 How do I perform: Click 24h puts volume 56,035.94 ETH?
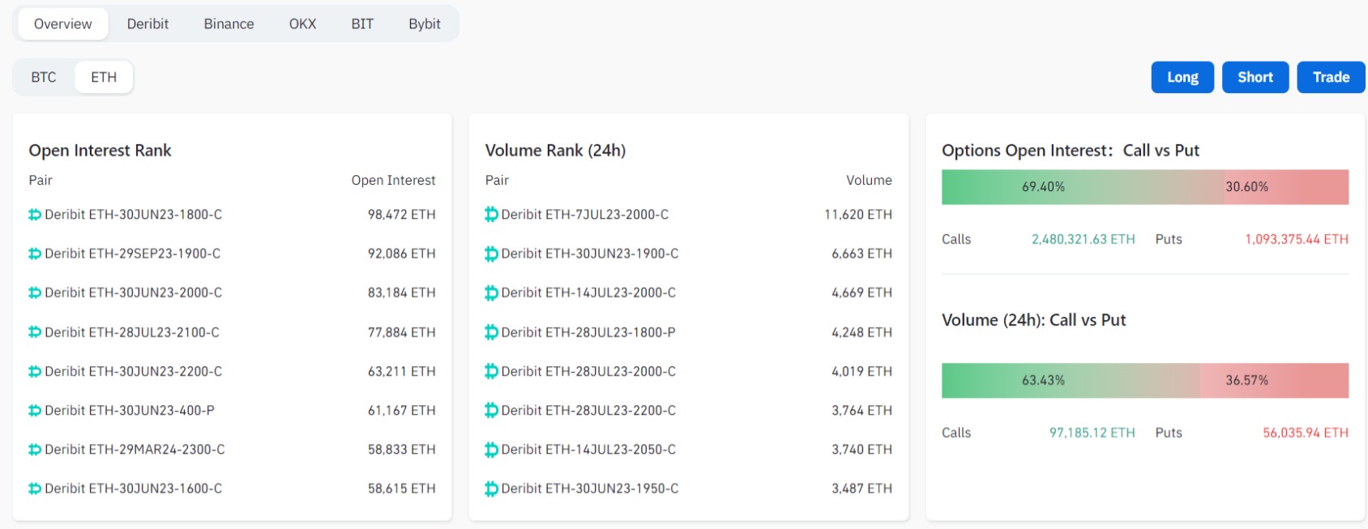click(x=1306, y=433)
